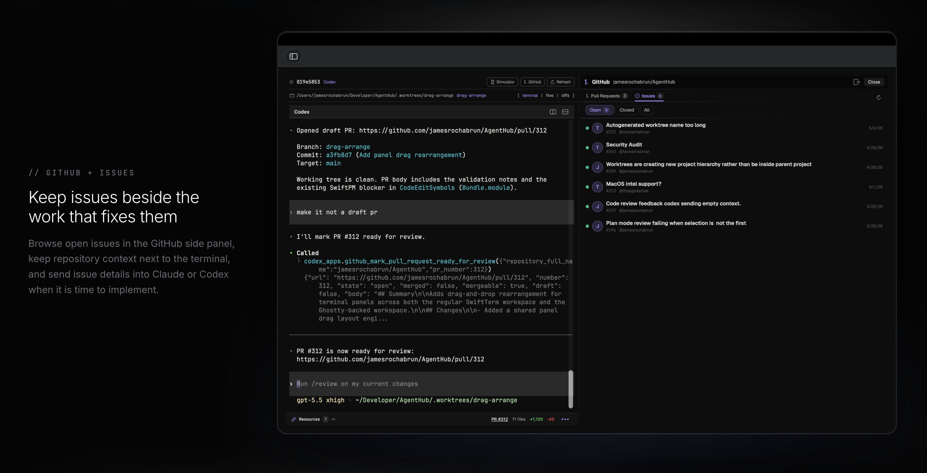Open the GitHub panel button
This screenshot has height=473, width=927.
tap(532, 82)
